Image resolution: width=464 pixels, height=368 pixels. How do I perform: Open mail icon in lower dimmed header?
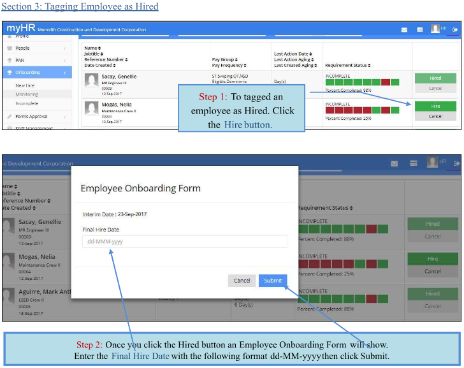[x=394, y=164]
